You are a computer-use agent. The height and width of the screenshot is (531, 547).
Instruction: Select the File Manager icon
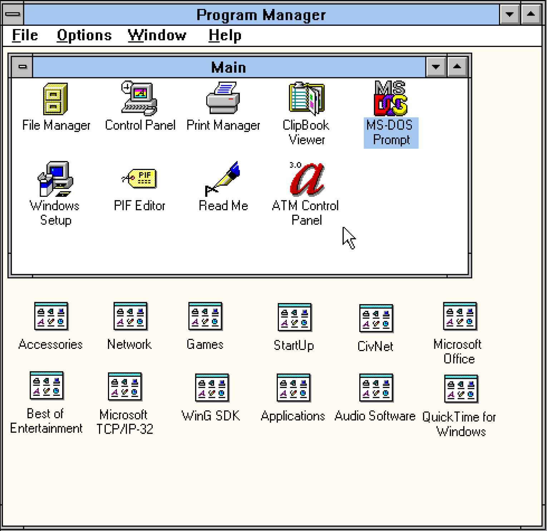click(55, 99)
